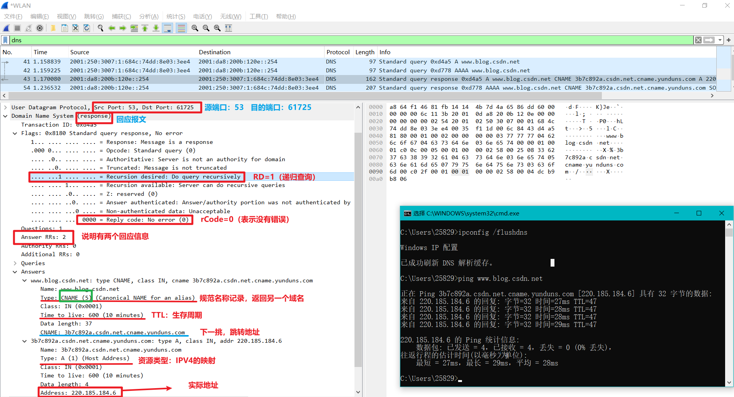Screen dimensions: 734x397
Task: Jump to the first packet icon
Action: (x=145, y=28)
